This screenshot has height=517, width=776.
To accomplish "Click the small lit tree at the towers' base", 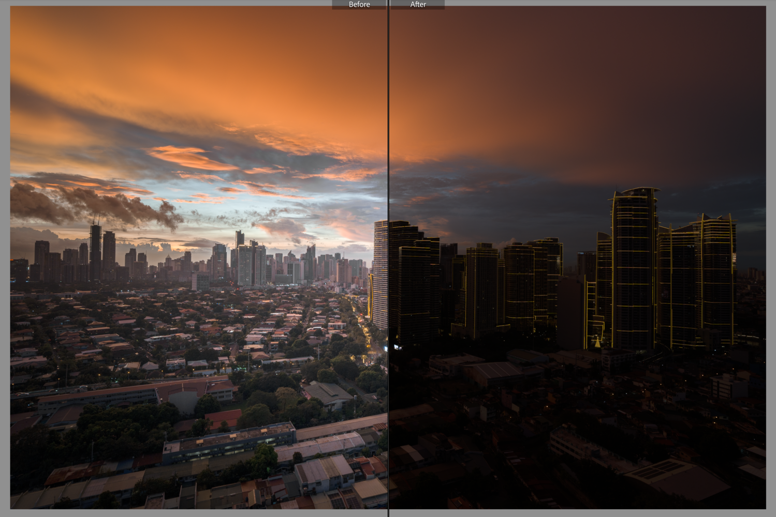I will 597,342.
